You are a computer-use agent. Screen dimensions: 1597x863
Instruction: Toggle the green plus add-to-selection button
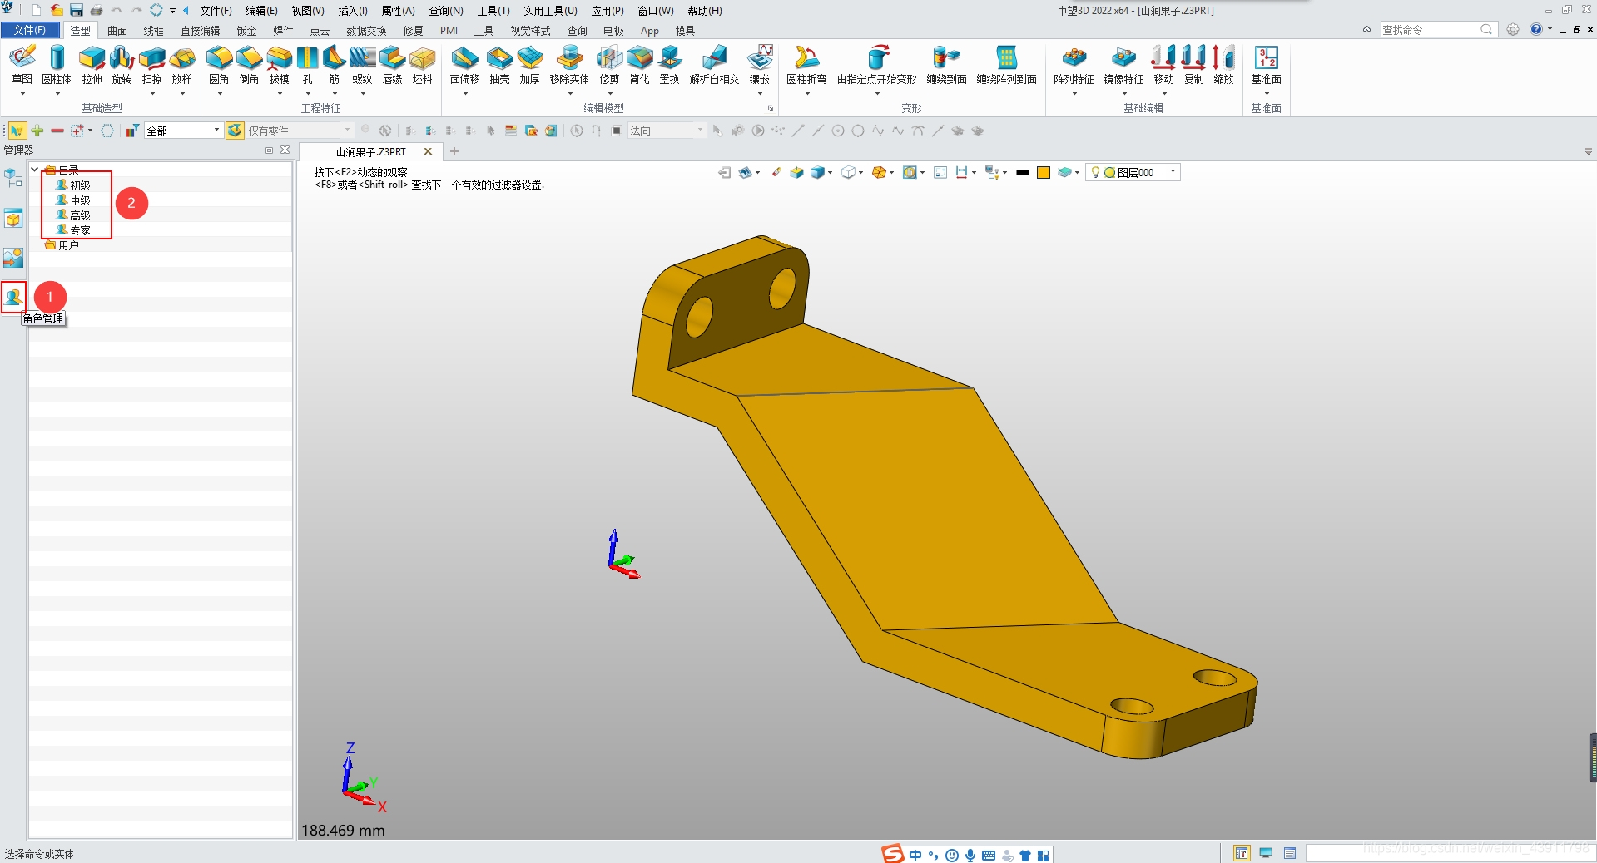[x=37, y=131]
